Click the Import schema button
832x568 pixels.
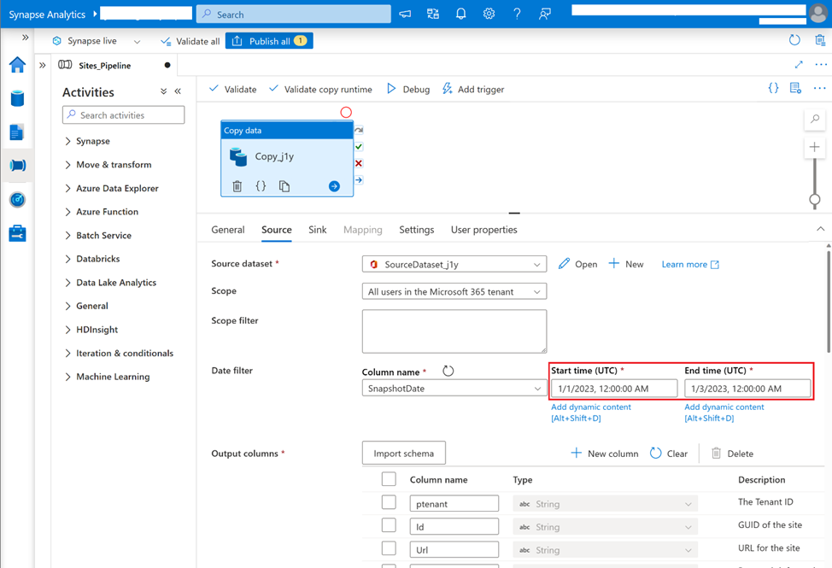(x=404, y=453)
